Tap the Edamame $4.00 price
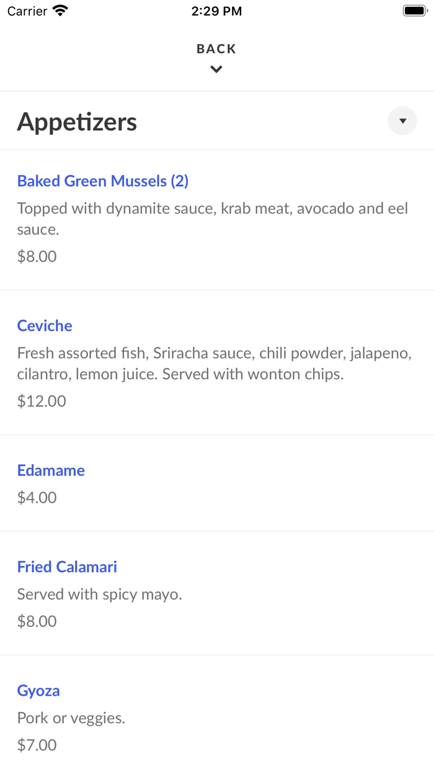The image size is (434, 772). coord(37,497)
